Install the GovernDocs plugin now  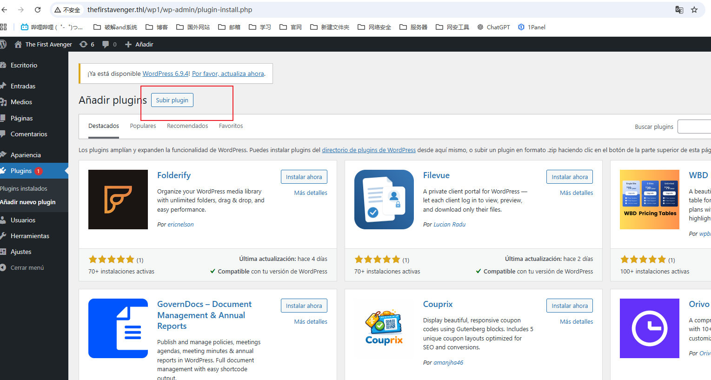(304, 306)
